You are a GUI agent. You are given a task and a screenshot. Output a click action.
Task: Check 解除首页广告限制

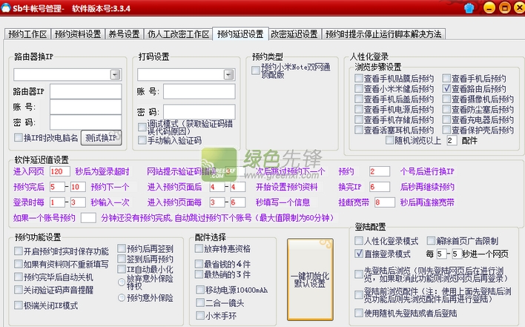[431, 241]
